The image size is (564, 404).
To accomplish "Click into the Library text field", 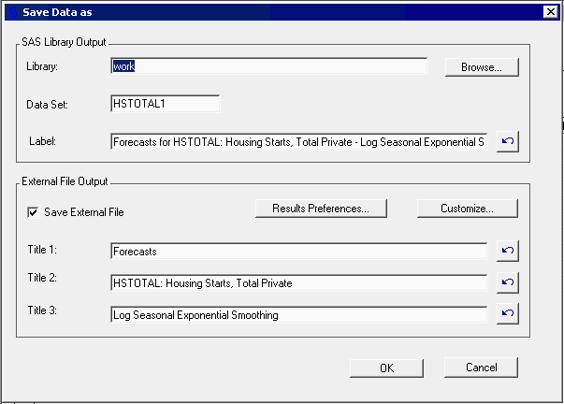I will pyautogui.click(x=268, y=66).
